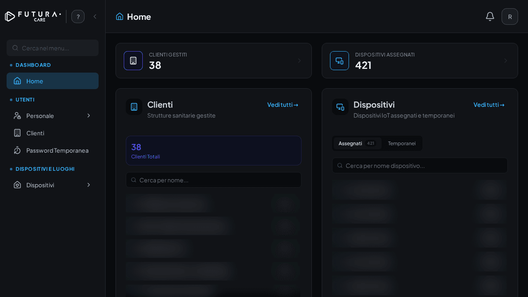This screenshot has width=528, height=297.
Task: Open Password Temporanea menu item
Action: coord(52,150)
